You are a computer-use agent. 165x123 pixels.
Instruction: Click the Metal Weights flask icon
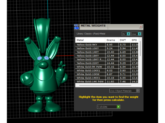click(x=77, y=27)
